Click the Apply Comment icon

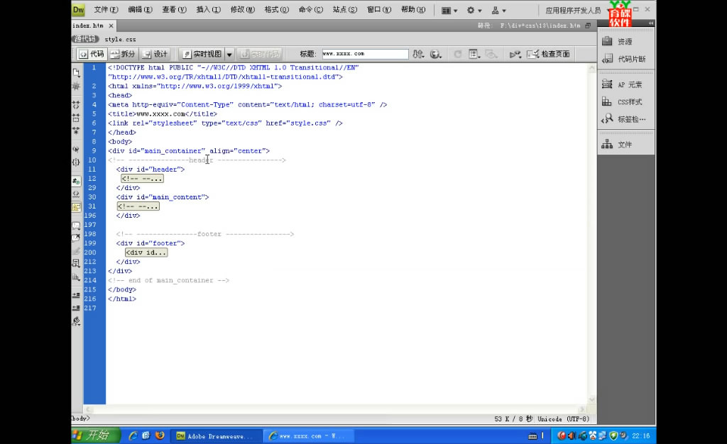pyautogui.click(x=77, y=226)
